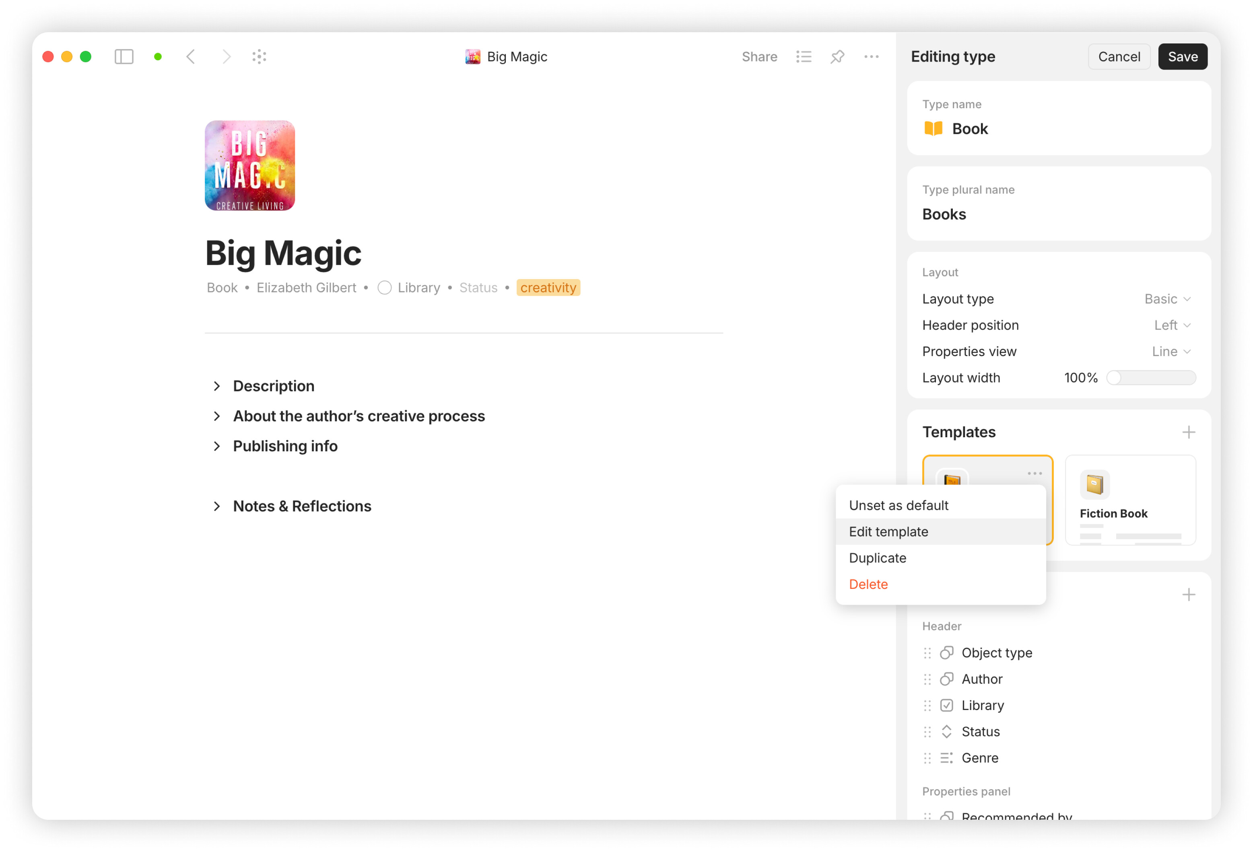Open the Layout type Basic dropdown

[x=1167, y=299]
